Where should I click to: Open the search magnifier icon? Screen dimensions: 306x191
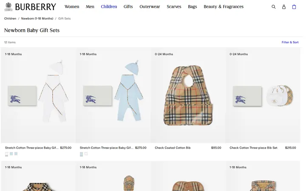click(x=273, y=7)
